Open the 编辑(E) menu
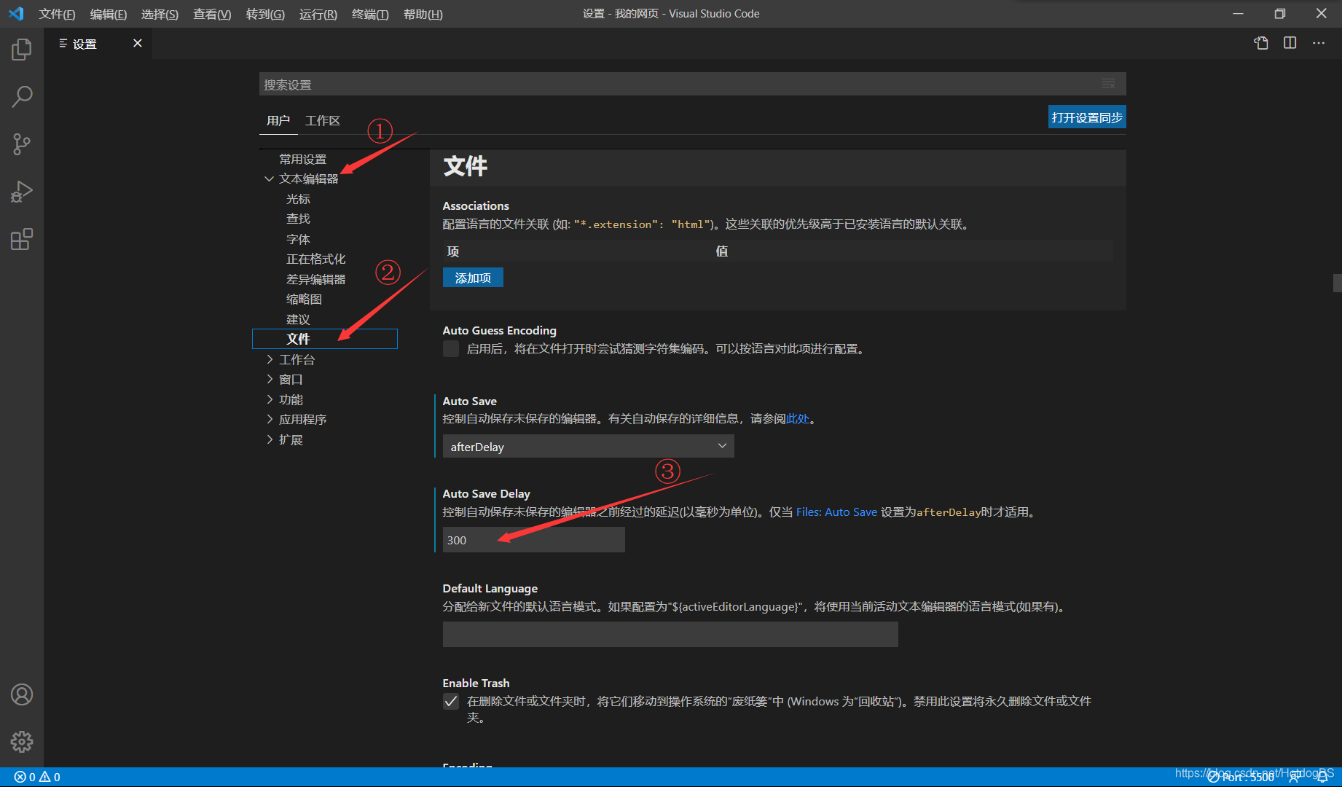The width and height of the screenshot is (1342, 787). (109, 14)
